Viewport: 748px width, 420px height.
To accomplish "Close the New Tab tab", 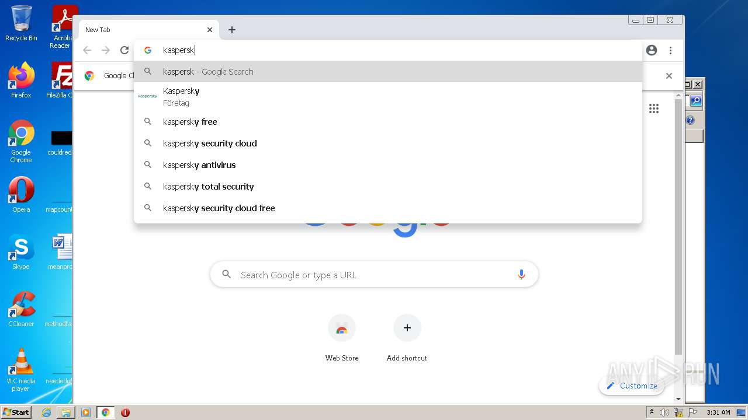I will (x=210, y=30).
